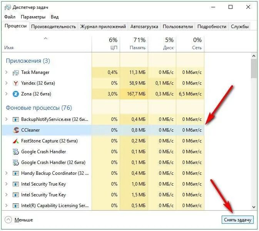Viewport: 259px width, 231px height.
Task: Switch to the Производительность tab
Action: click(x=53, y=27)
